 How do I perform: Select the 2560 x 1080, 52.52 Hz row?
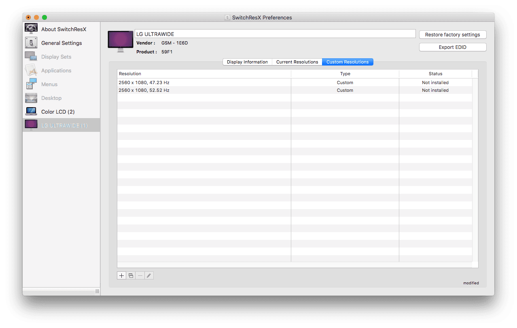(295, 90)
